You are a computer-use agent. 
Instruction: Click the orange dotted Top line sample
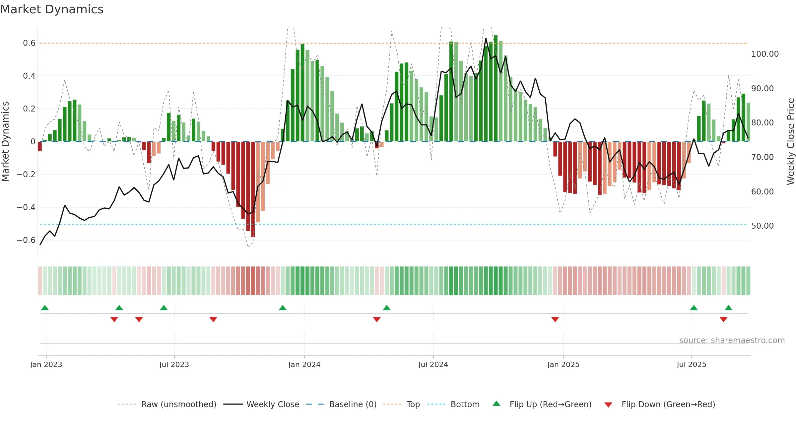click(x=392, y=404)
